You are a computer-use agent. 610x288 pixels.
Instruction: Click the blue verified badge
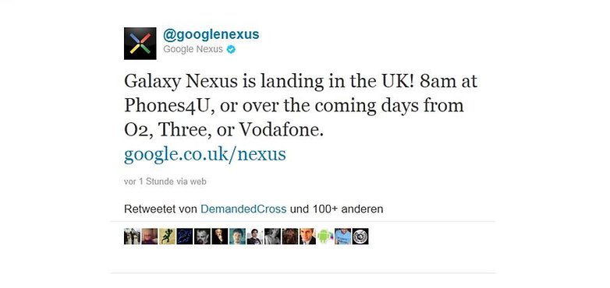[x=231, y=49]
